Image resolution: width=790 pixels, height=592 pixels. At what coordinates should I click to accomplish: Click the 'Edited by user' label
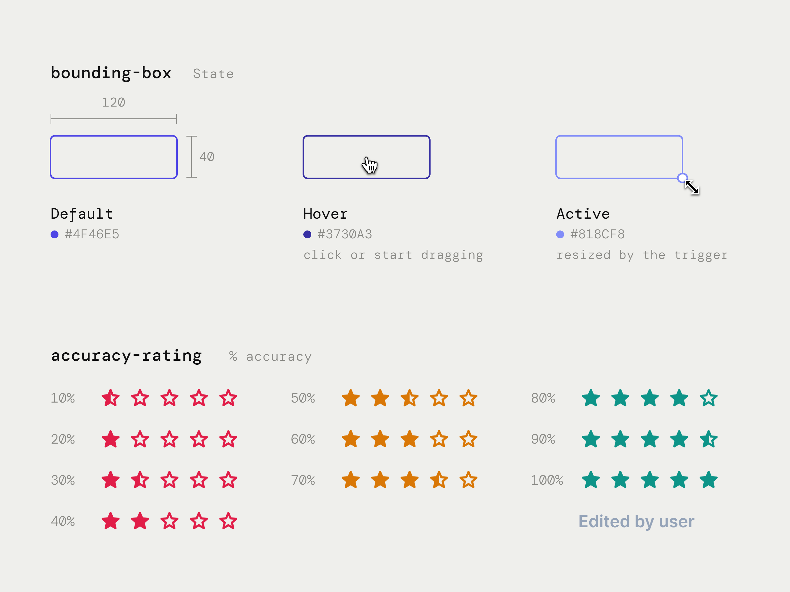[x=636, y=522]
